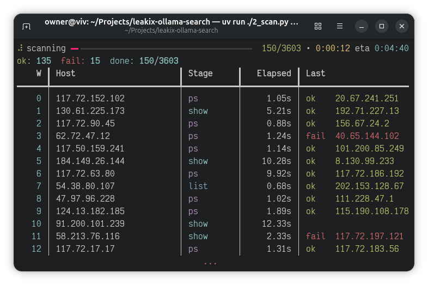Click last IP 156.67.24.2
The width and height of the screenshot is (428, 285).
pyautogui.click(x=362, y=124)
